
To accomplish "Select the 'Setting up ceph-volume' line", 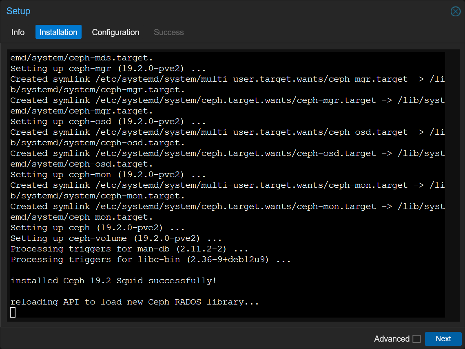I will 116,239.
